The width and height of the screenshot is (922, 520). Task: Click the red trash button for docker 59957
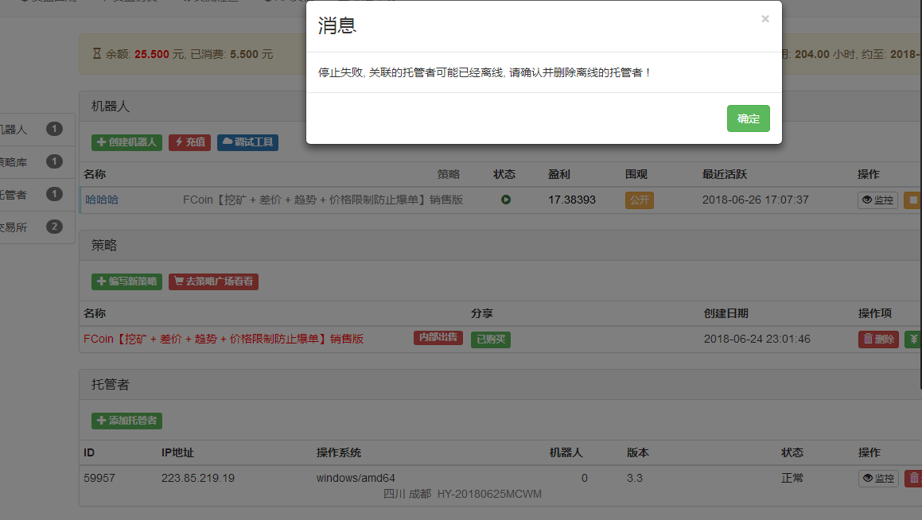pos(913,479)
